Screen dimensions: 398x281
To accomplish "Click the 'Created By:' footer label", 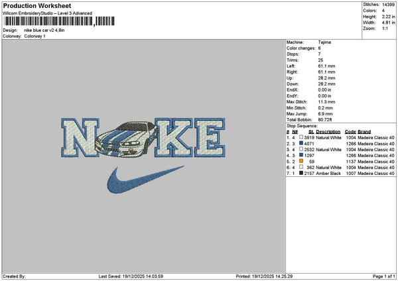I will [x=14, y=276].
